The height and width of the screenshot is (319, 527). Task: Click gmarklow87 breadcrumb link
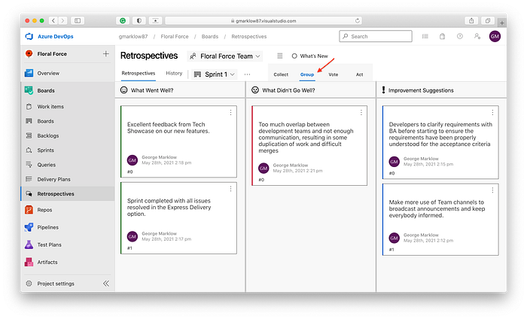pyautogui.click(x=133, y=36)
